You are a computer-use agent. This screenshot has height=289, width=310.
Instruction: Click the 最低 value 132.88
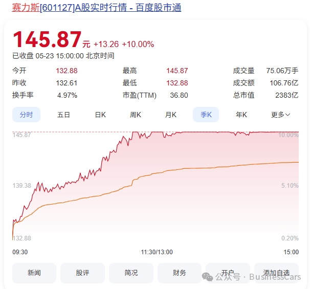(x=177, y=83)
